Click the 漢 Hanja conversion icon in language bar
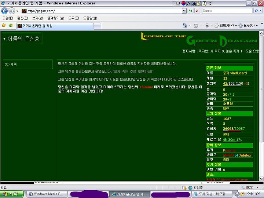The width and height of the screenshot is (264, 198). coord(194,3)
